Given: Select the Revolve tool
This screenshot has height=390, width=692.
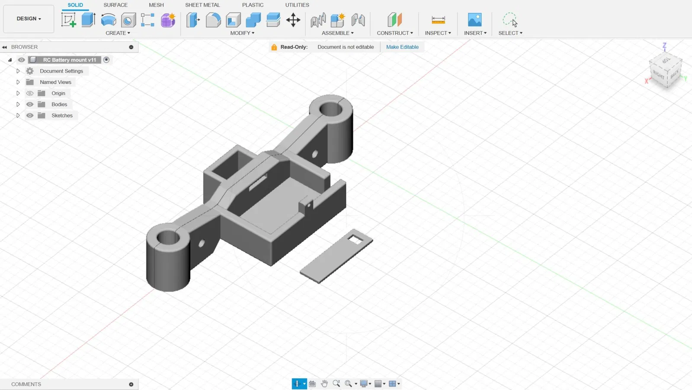Looking at the screenshot, I should tap(108, 20).
